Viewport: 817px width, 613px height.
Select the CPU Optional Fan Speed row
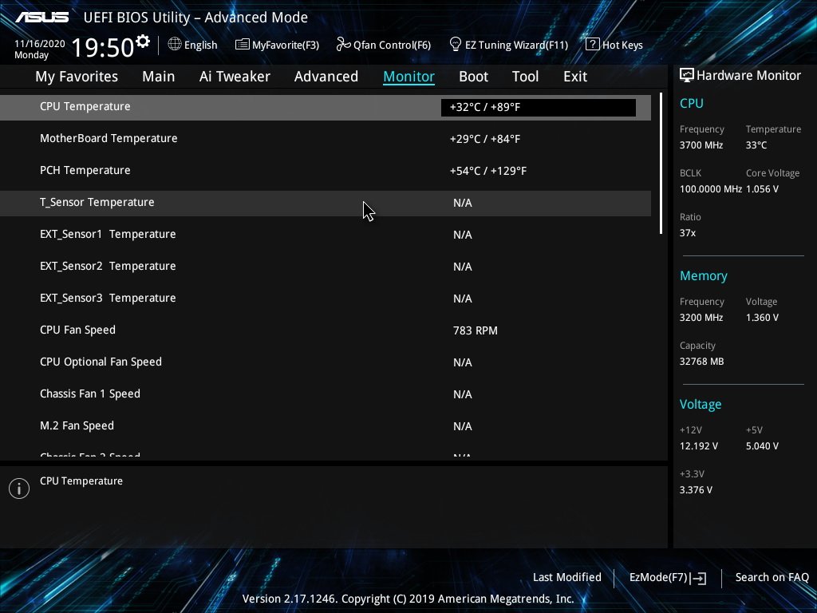click(x=326, y=362)
